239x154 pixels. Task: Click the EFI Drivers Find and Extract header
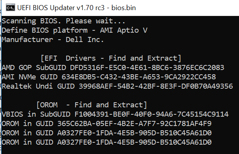pyautogui.click(x=111, y=58)
